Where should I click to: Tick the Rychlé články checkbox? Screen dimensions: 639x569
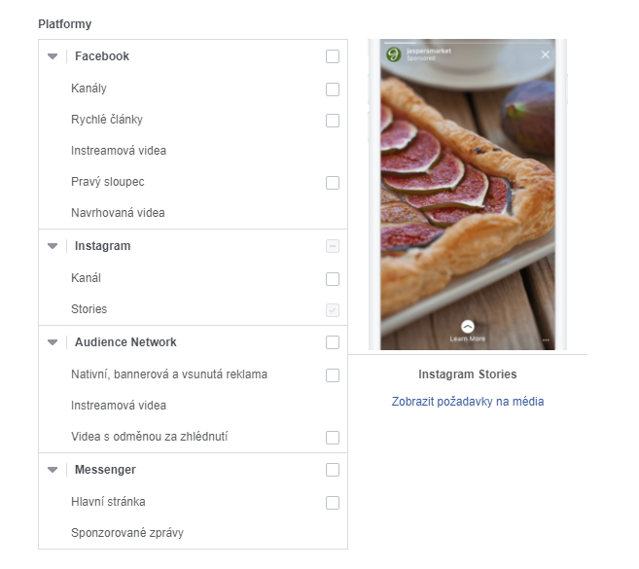point(333,121)
